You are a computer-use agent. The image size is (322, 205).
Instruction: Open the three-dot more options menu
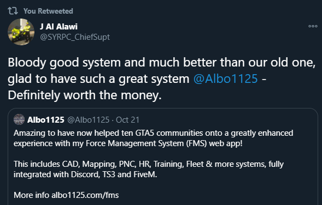[313, 26]
